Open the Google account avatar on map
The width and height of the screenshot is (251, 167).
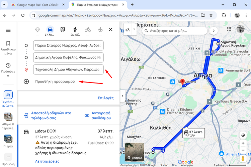tap(241, 29)
